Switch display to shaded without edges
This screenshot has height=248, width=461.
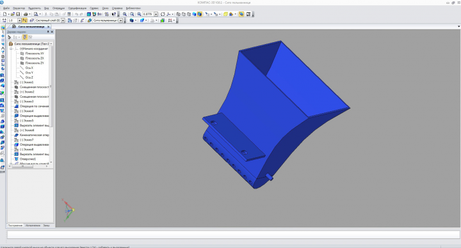[195, 14]
